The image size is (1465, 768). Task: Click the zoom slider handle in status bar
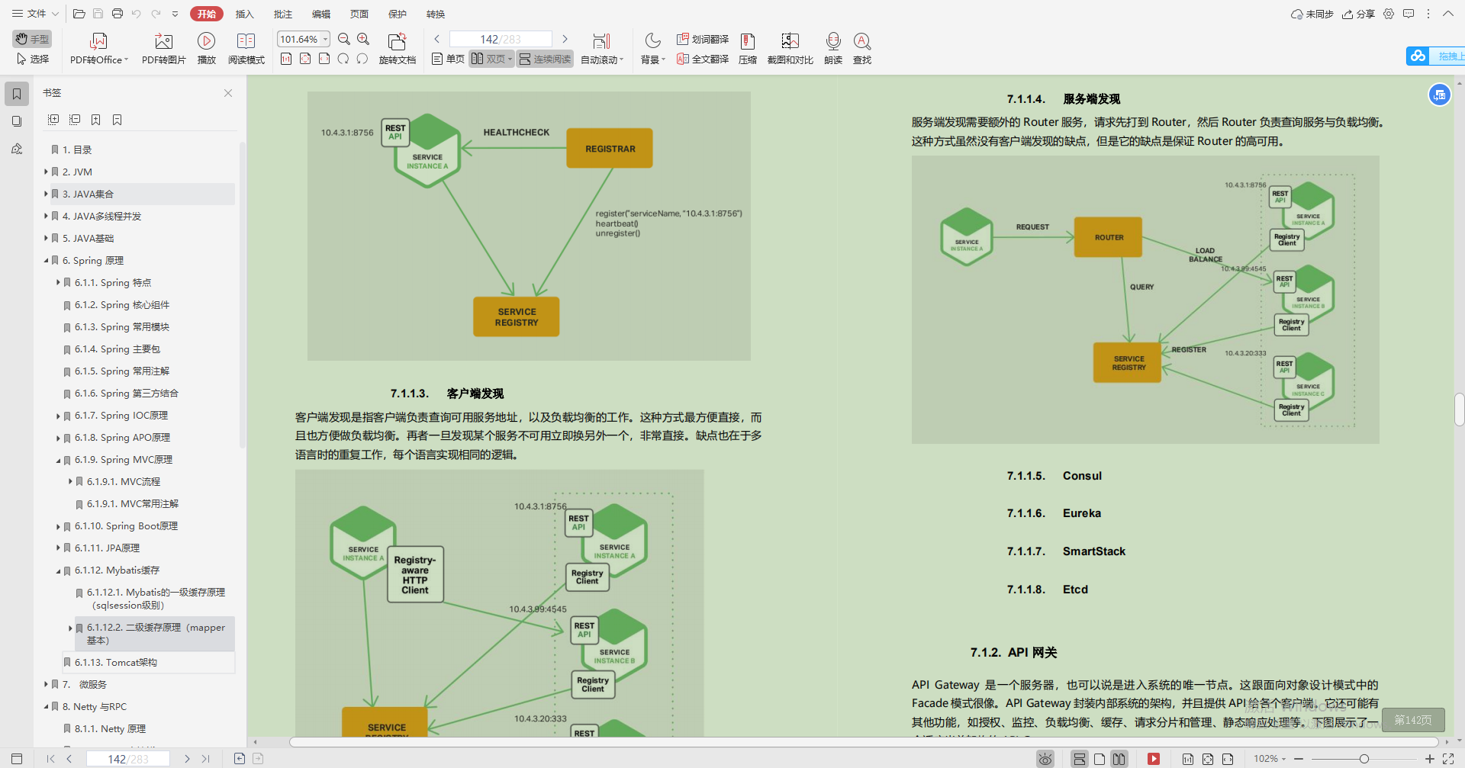pyautogui.click(x=1364, y=759)
